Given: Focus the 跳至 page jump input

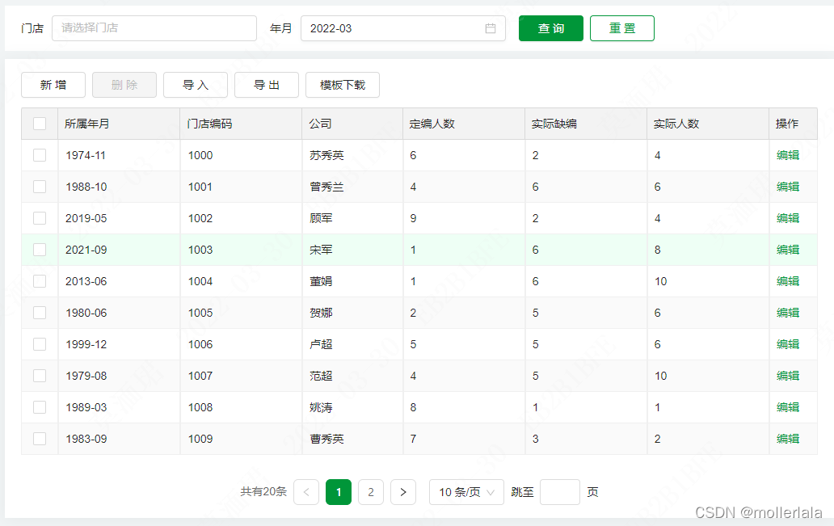Looking at the screenshot, I should pos(559,492).
